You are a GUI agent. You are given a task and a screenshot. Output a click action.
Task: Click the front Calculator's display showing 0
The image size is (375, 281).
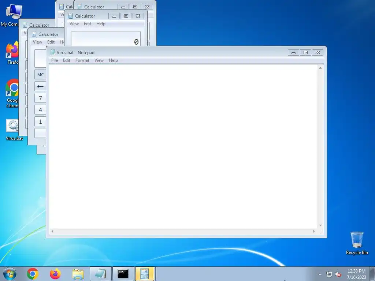[x=106, y=38]
